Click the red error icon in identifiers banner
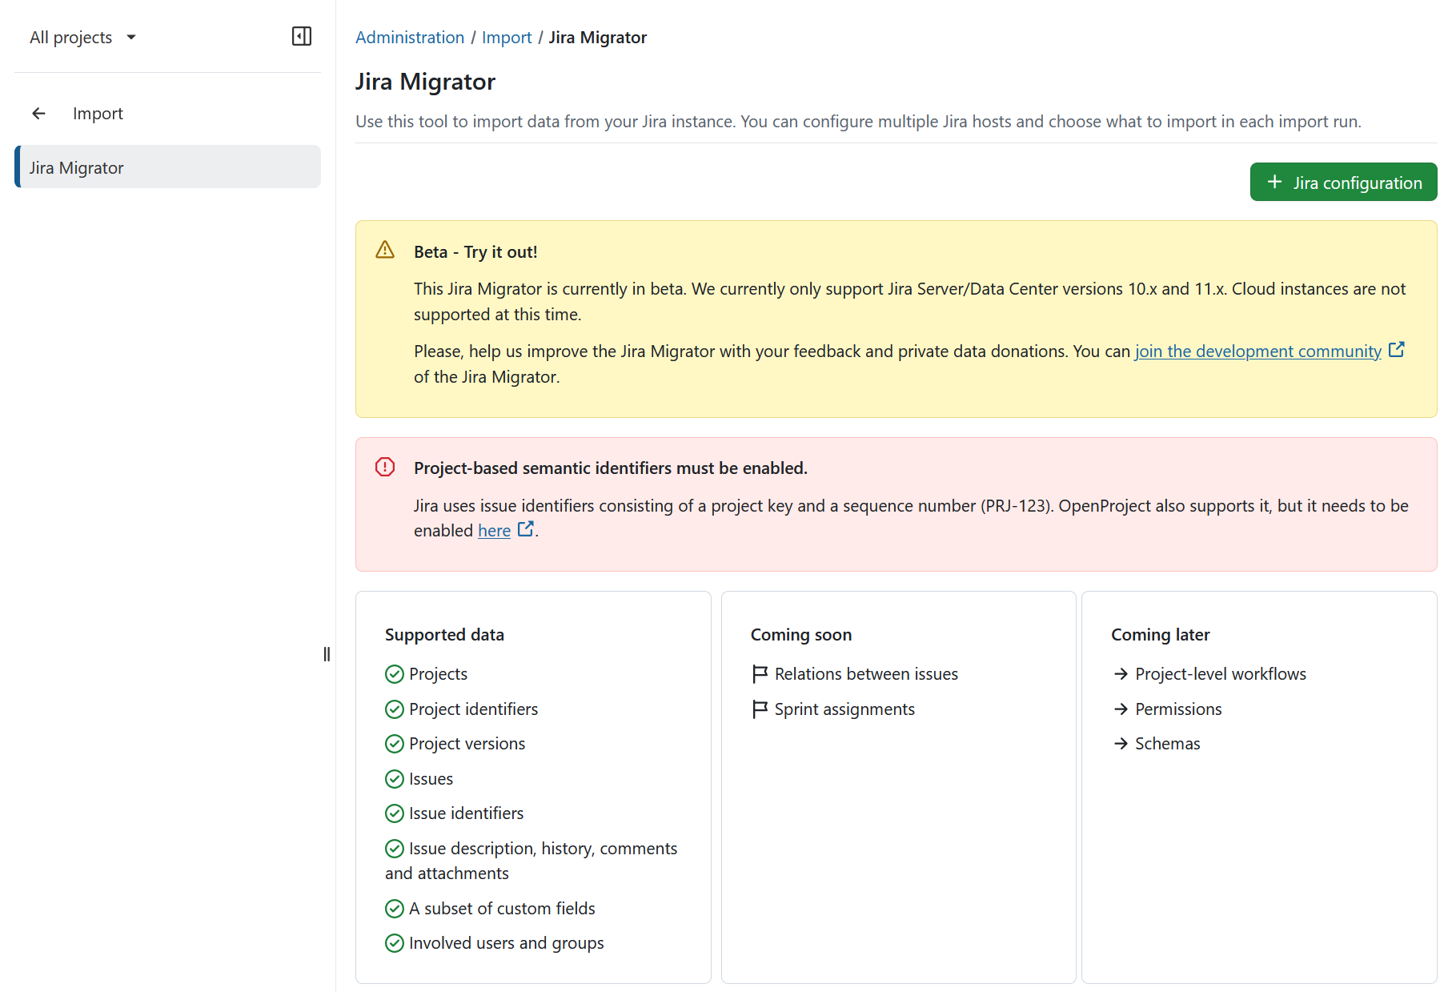Screen dimensions: 1456x992 click(x=385, y=468)
